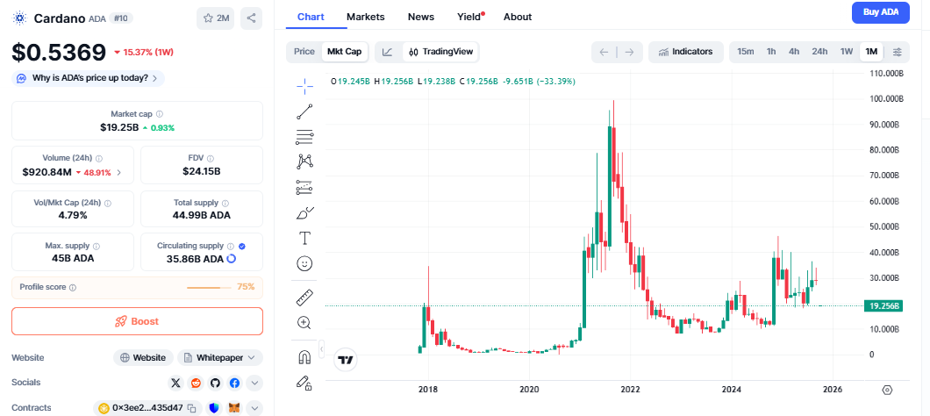This screenshot has width=930, height=416.
Task: Open the X (Twitter) social link
Action: [x=175, y=384]
